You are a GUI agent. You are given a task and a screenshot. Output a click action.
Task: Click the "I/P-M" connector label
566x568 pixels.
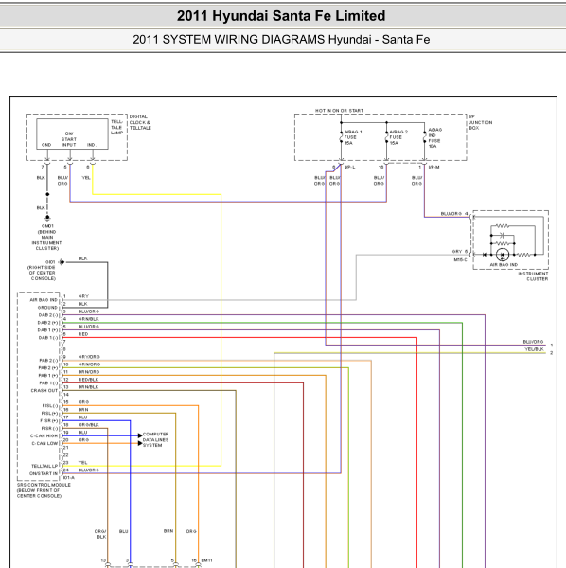coord(433,167)
